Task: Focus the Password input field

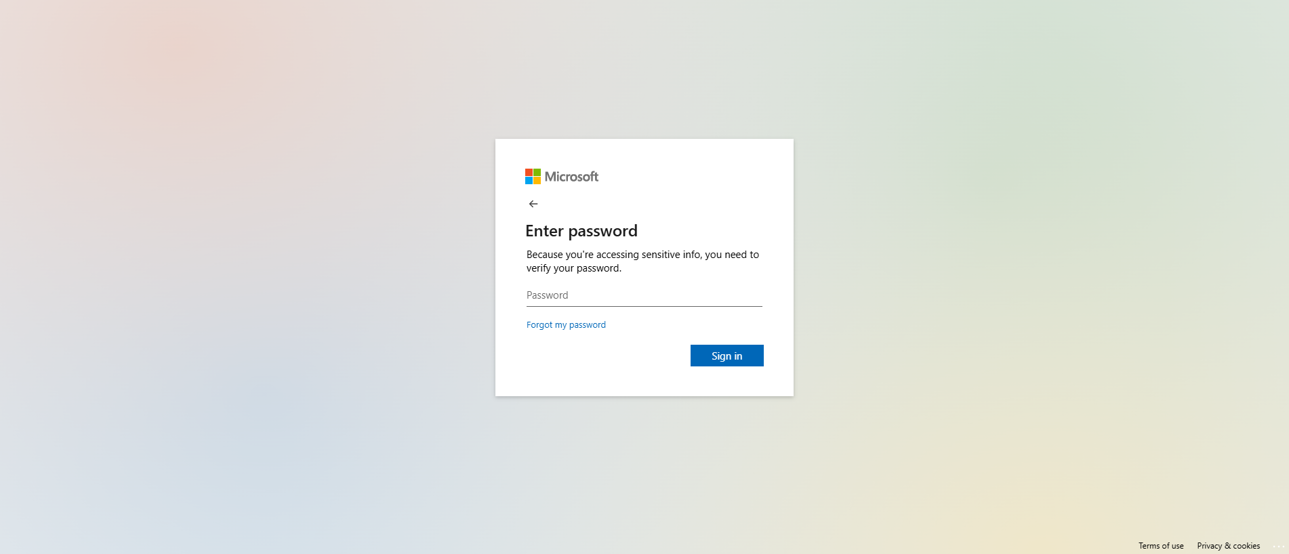Action: click(x=644, y=295)
